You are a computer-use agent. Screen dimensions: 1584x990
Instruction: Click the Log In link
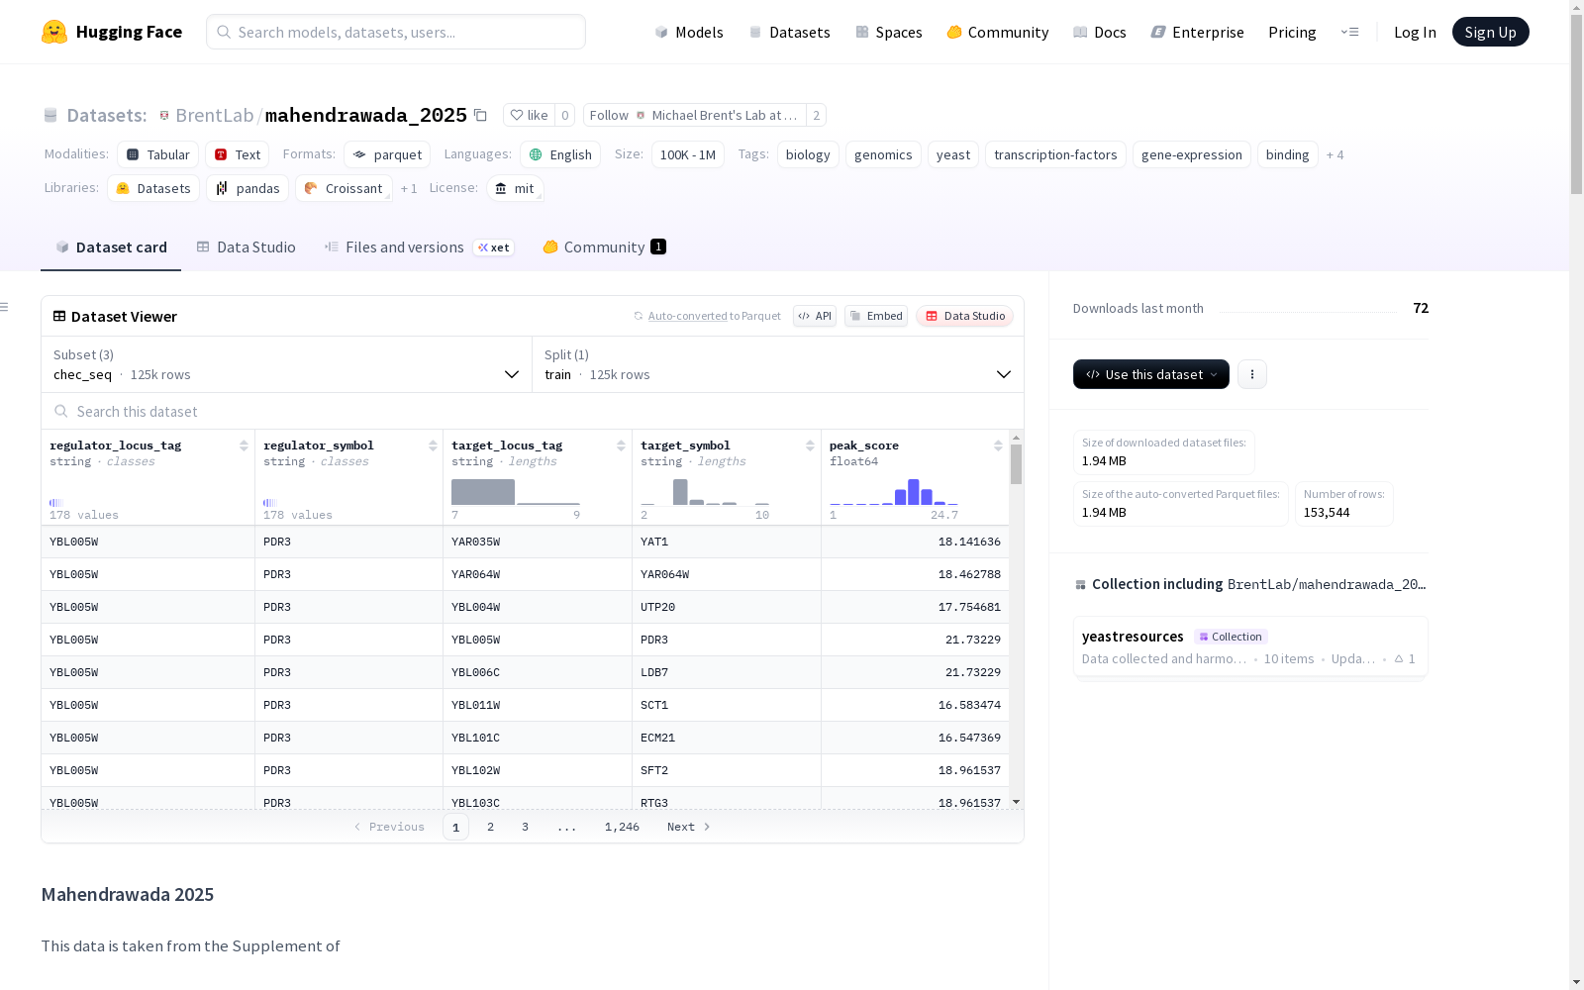[x=1415, y=32]
